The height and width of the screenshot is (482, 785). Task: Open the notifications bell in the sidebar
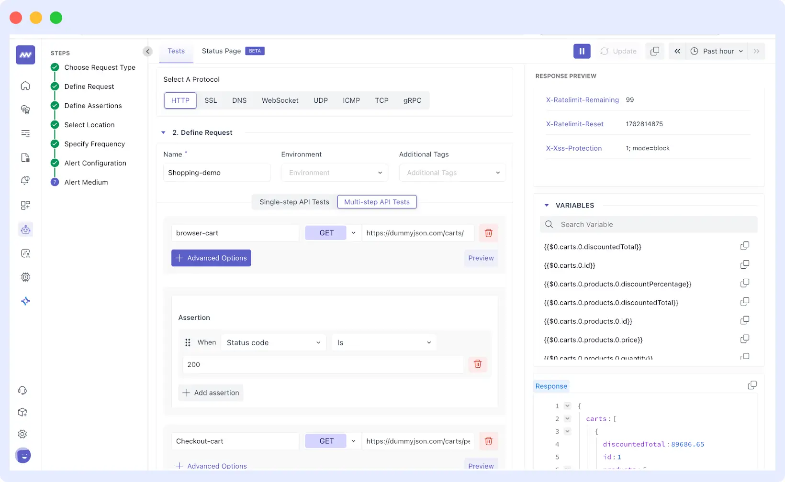click(x=25, y=180)
